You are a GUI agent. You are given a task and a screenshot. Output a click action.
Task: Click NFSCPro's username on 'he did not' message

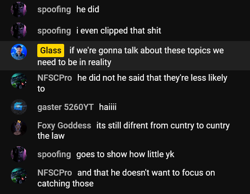[x=55, y=78]
